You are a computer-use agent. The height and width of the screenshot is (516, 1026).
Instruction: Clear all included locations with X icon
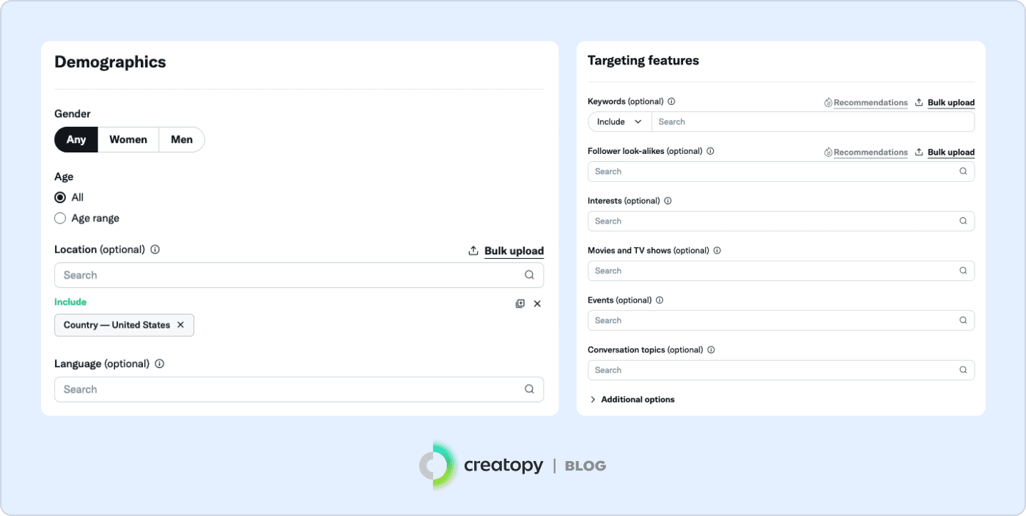click(537, 303)
